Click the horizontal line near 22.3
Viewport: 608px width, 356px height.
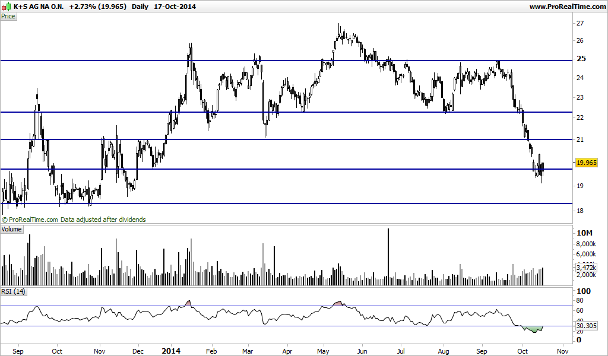(286, 112)
